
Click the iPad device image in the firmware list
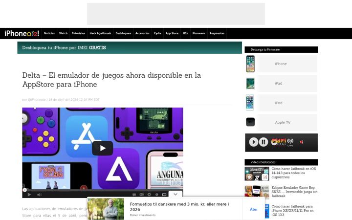click(250, 84)
